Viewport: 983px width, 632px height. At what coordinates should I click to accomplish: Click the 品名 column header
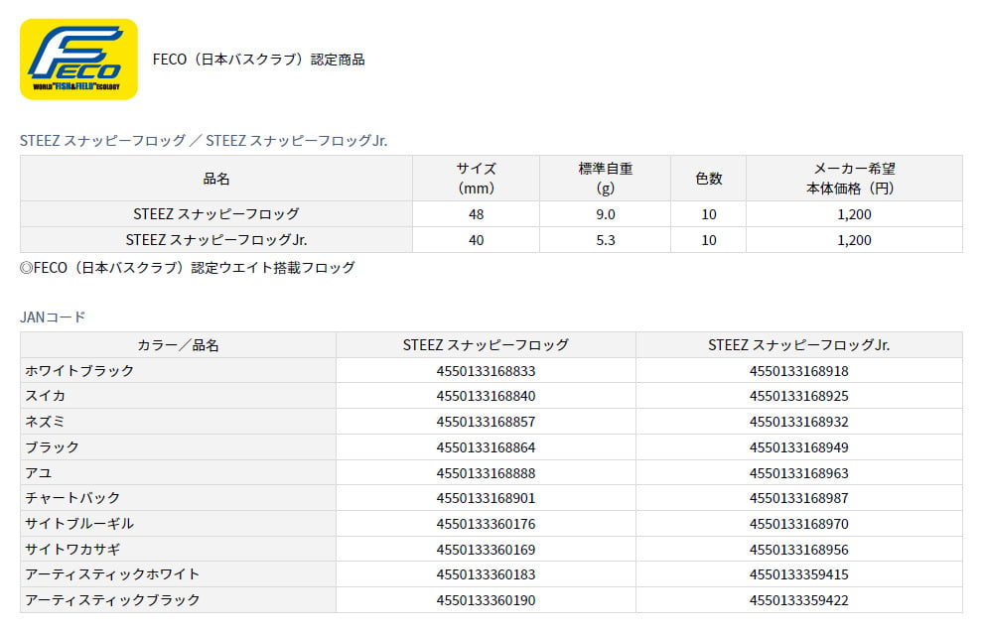[x=216, y=179]
